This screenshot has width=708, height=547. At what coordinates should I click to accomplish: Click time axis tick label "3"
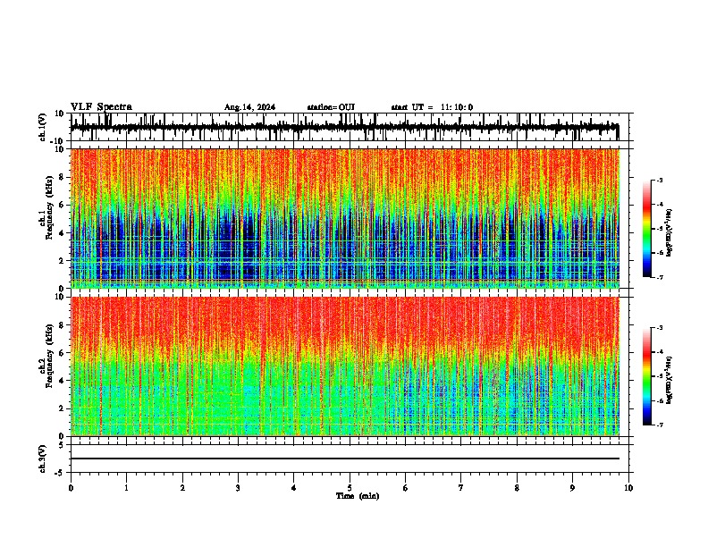(238, 488)
